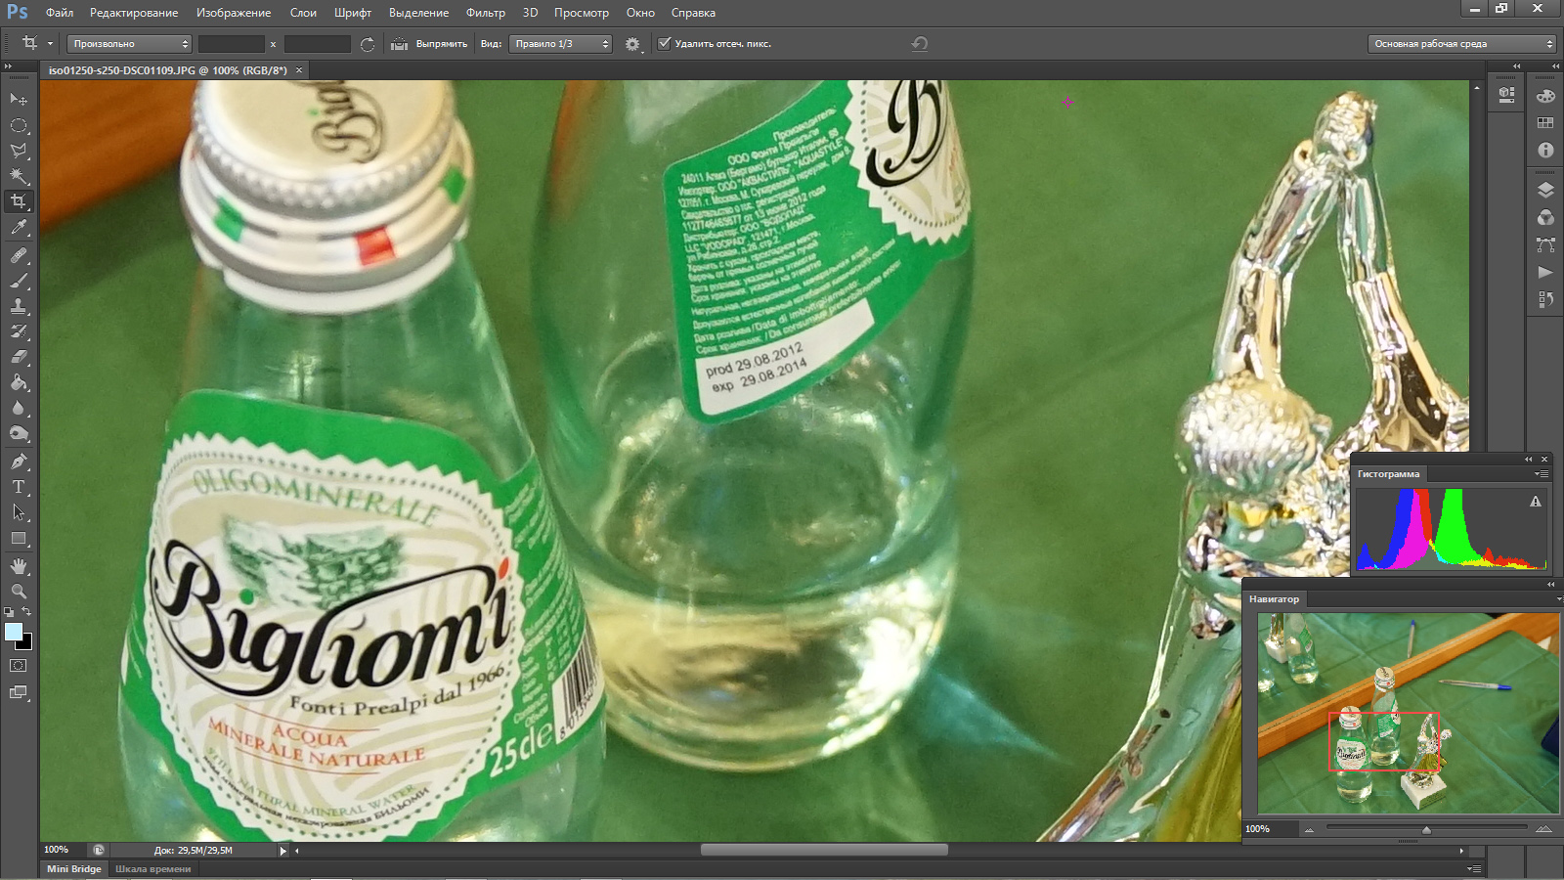Image resolution: width=1564 pixels, height=880 pixels.
Task: Open the Paths panel icon
Action: [1545, 244]
